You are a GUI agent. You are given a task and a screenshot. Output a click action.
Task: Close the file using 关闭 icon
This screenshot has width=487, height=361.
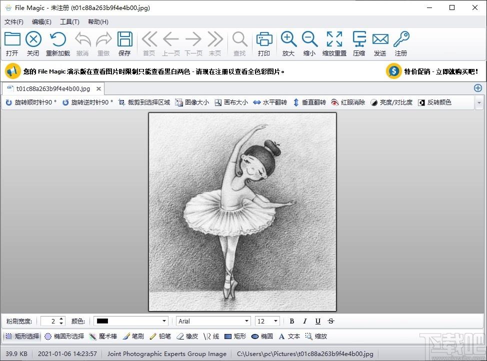(x=33, y=43)
